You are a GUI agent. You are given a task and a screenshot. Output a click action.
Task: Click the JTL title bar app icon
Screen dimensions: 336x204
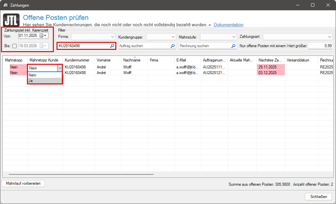click(x=5, y=5)
